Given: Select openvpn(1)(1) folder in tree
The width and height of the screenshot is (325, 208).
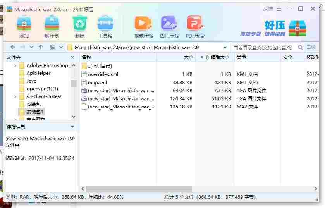Looking at the screenshot, I should [x=42, y=89].
